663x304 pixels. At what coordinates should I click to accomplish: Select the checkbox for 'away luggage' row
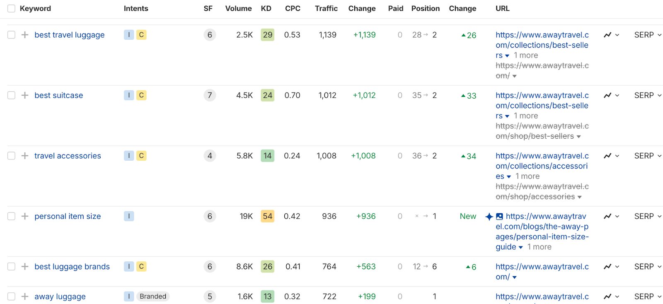pyautogui.click(x=11, y=297)
